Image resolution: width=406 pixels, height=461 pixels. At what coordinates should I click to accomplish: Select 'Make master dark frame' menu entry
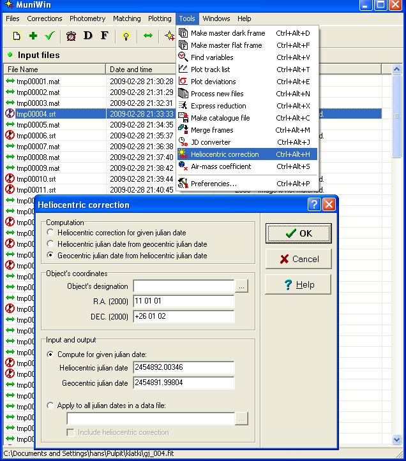(227, 33)
